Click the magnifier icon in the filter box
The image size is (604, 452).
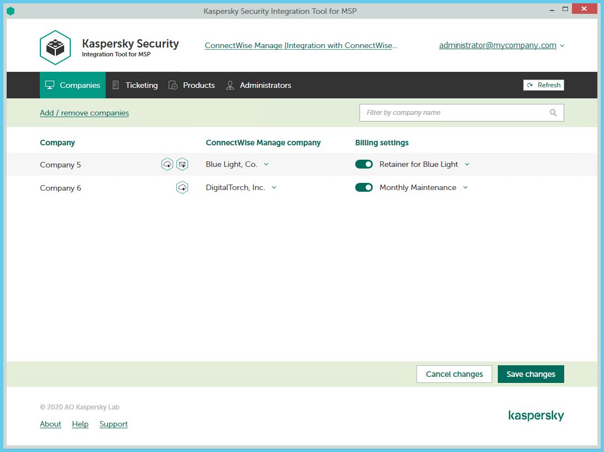[553, 113]
